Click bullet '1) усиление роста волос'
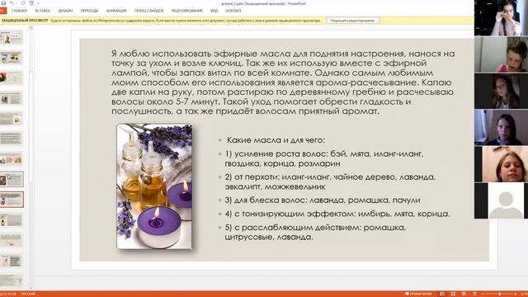 324,158
